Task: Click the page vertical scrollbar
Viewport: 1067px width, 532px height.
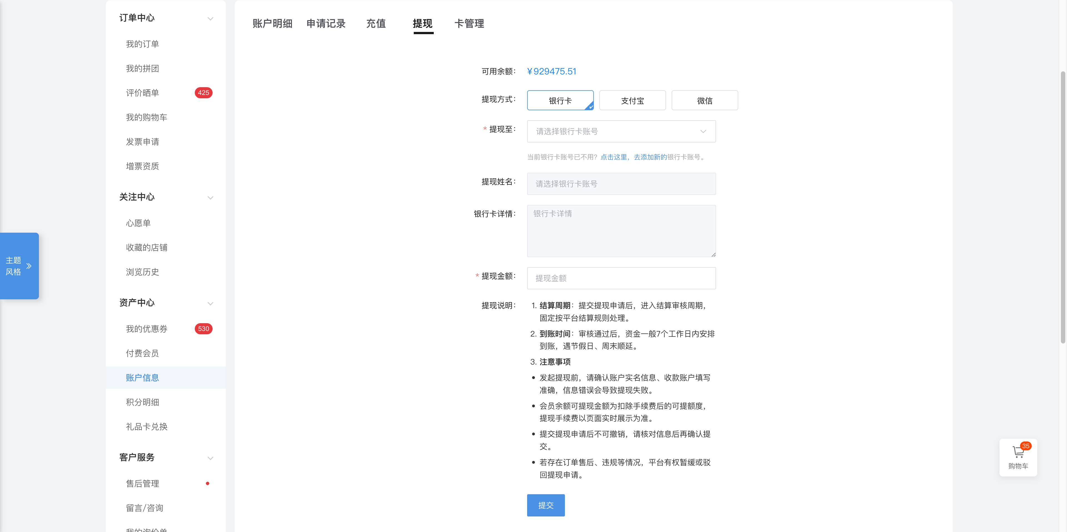Action: [1063, 207]
